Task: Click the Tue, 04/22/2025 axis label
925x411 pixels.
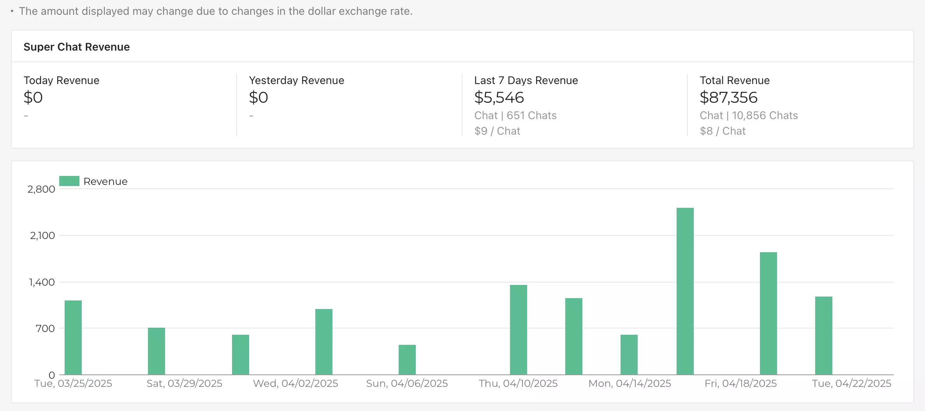Action: 851,383
